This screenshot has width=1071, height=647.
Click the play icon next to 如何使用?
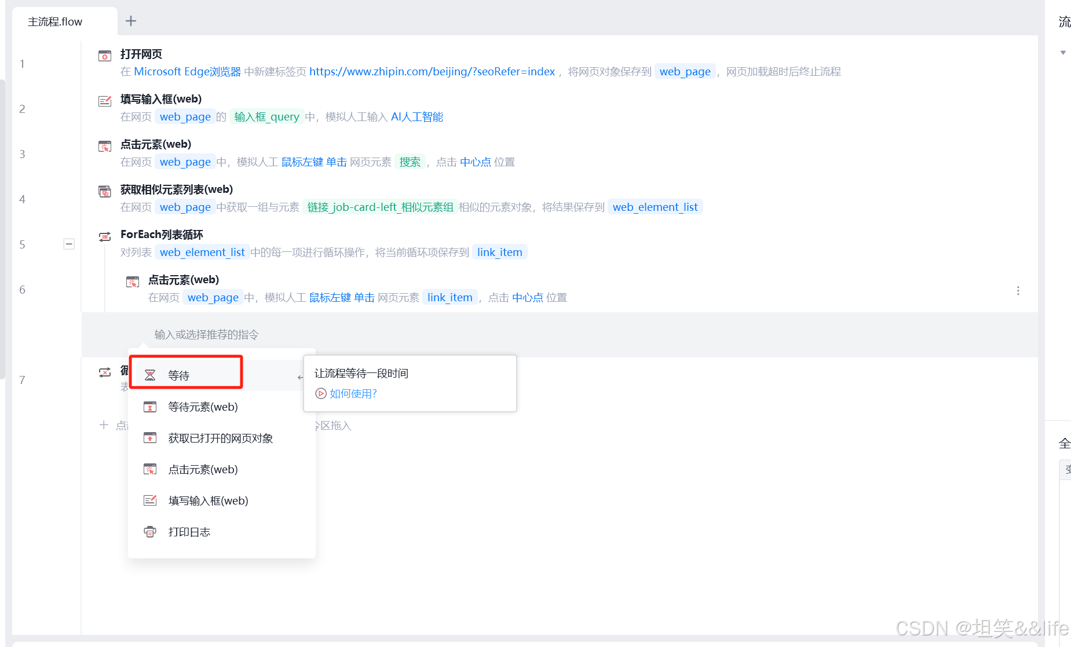coord(321,394)
